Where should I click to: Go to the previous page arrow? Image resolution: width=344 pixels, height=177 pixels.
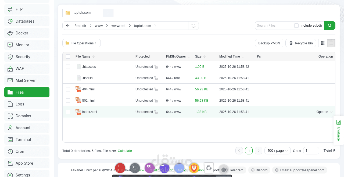point(239,151)
